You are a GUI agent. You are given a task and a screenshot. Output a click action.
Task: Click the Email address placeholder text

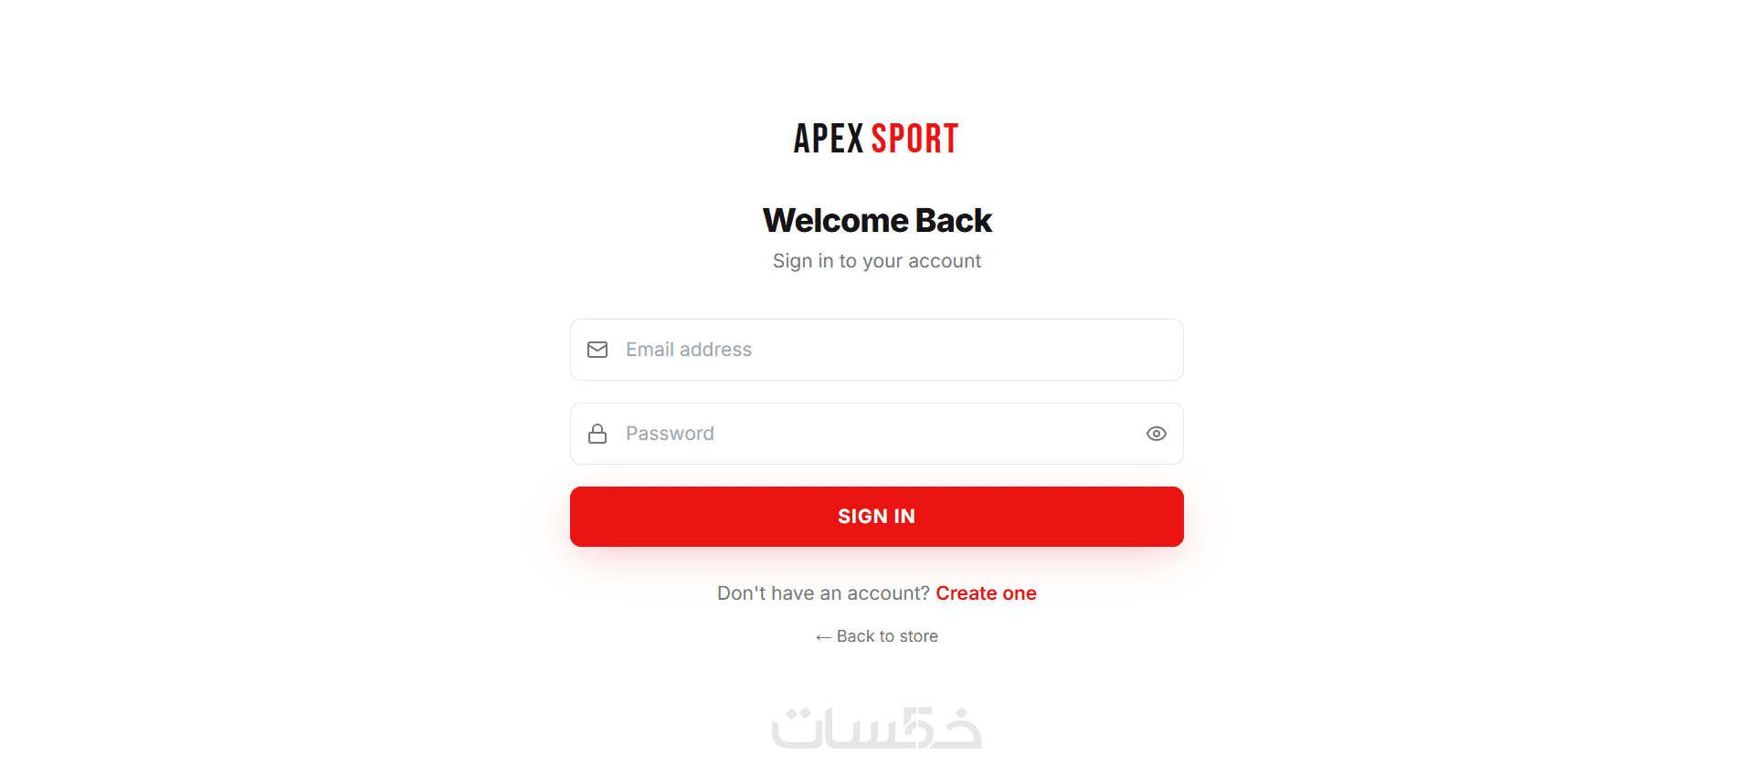[689, 350]
